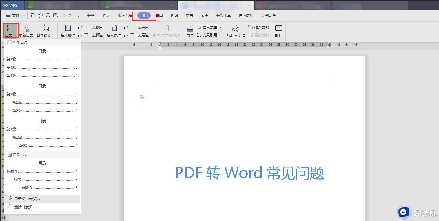Click the print preview icon
The width and height of the screenshot is (439, 221).
56,16
